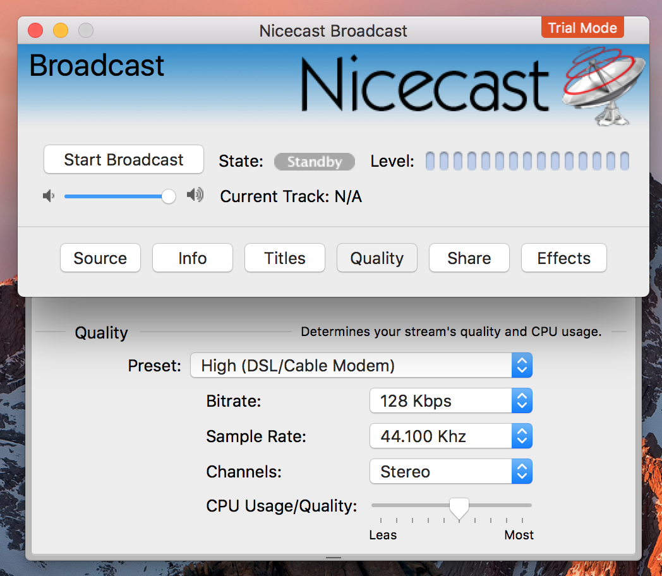Click the drawer resize handle at bottom
Screen dimensions: 662x576
coord(334,558)
